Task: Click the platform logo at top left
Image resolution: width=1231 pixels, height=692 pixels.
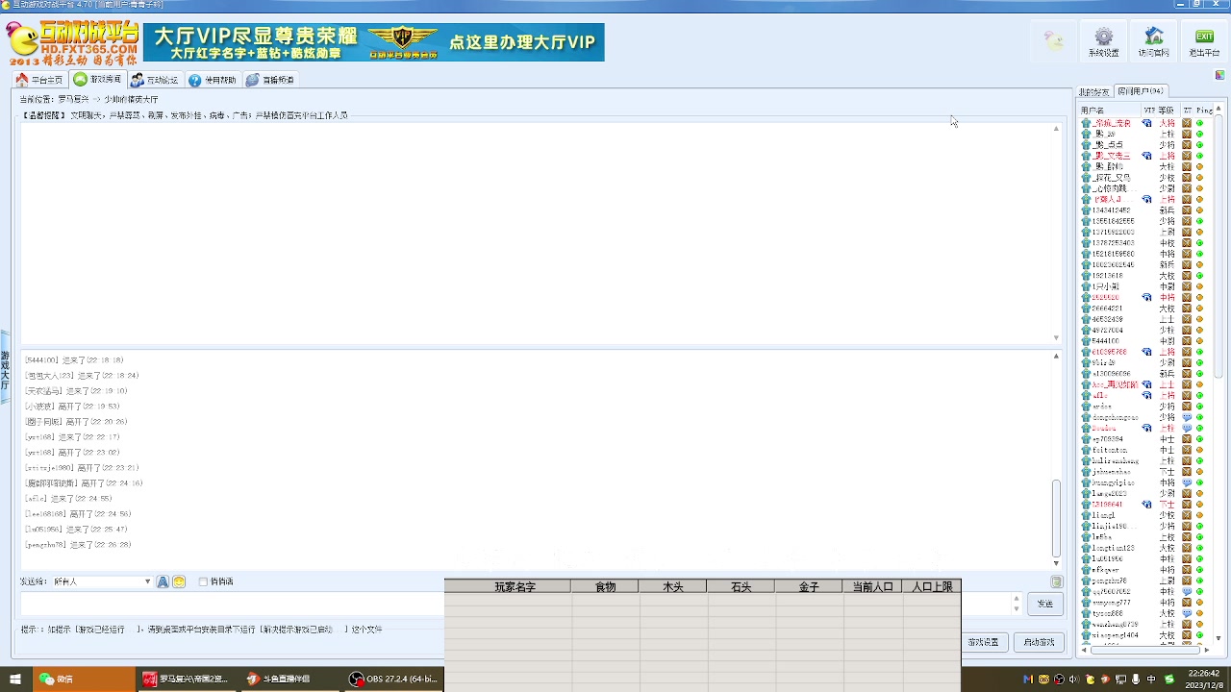Action: click(x=72, y=43)
